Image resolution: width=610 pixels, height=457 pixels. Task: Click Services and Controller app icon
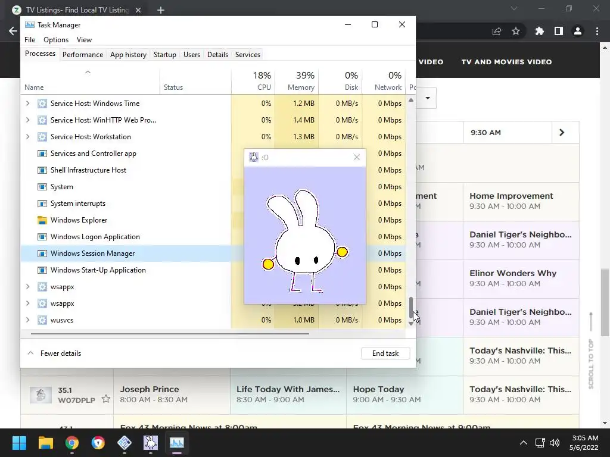tap(42, 154)
